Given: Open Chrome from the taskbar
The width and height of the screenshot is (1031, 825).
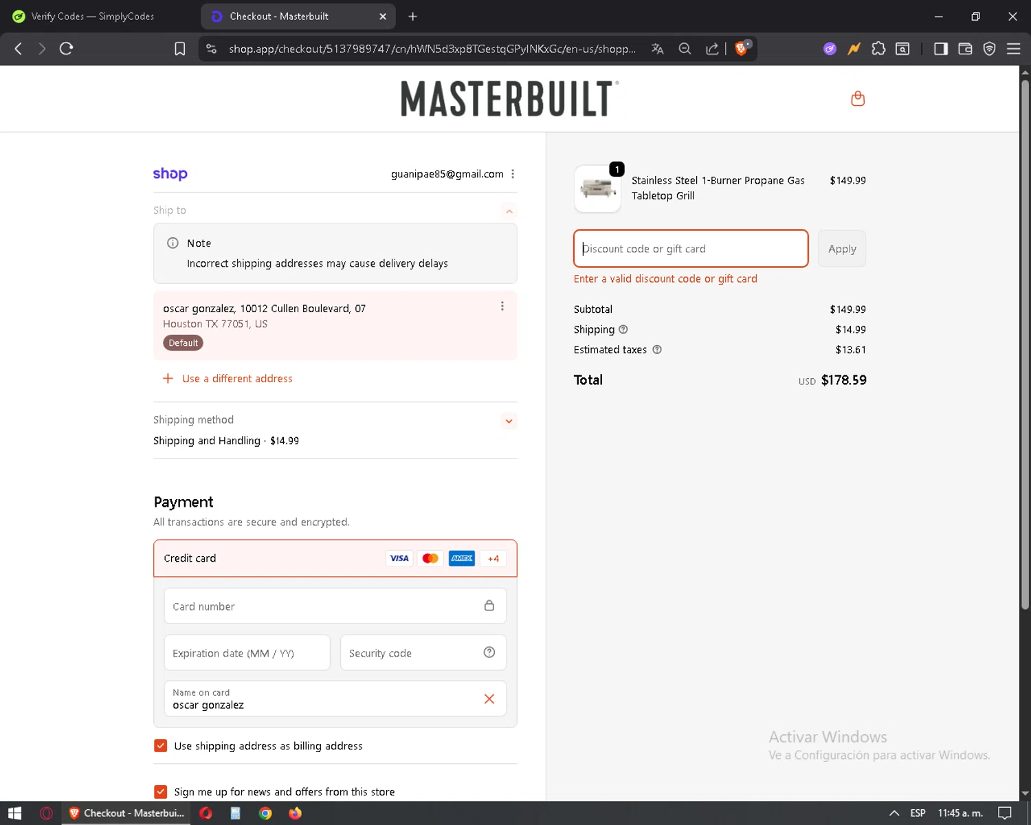Looking at the screenshot, I should click(265, 813).
